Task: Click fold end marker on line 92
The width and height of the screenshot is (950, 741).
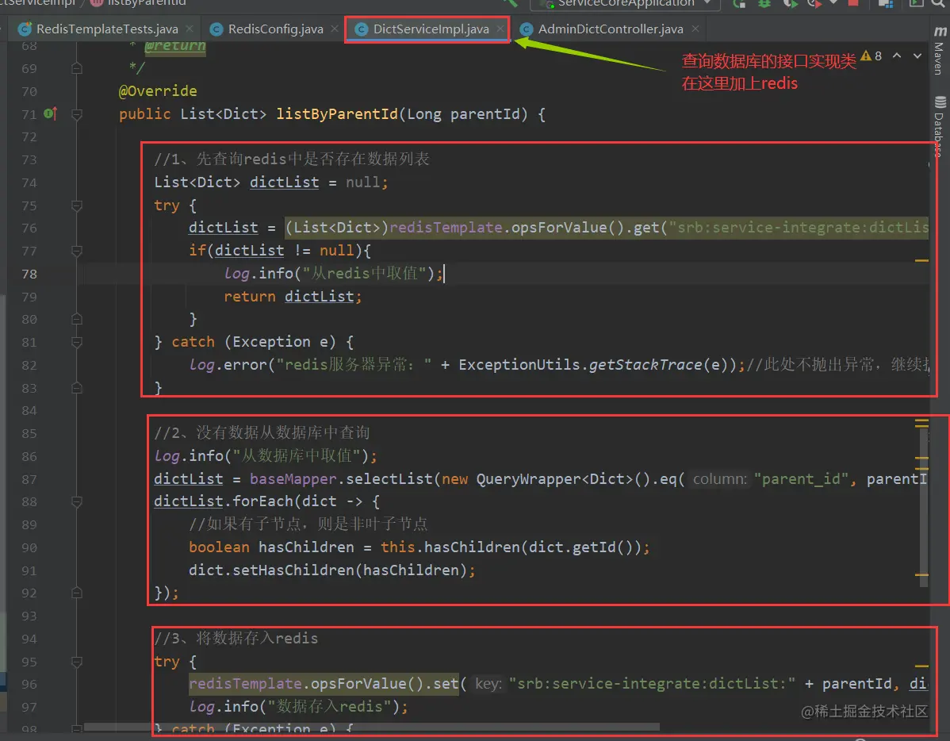Action: [77, 593]
